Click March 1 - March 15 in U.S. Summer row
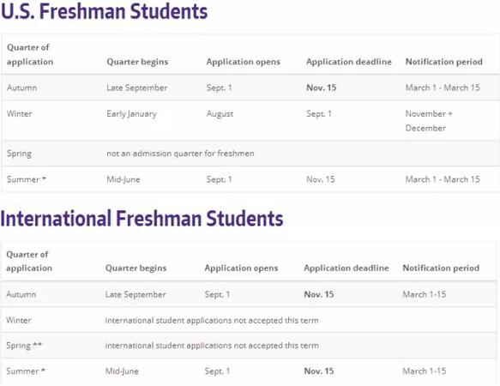This screenshot has width=500, height=386. pyautogui.click(x=443, y=179)
